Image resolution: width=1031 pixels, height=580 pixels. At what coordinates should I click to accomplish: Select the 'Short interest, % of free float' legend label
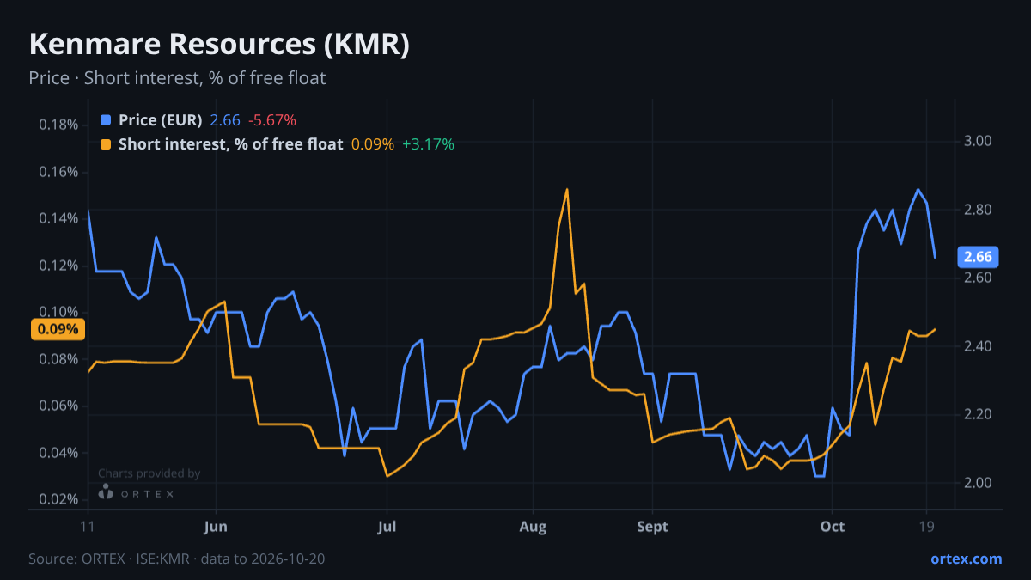(231, 144)
